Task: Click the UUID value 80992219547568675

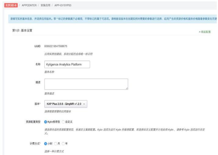Action: pyautogui.click(x=55, y=46)
